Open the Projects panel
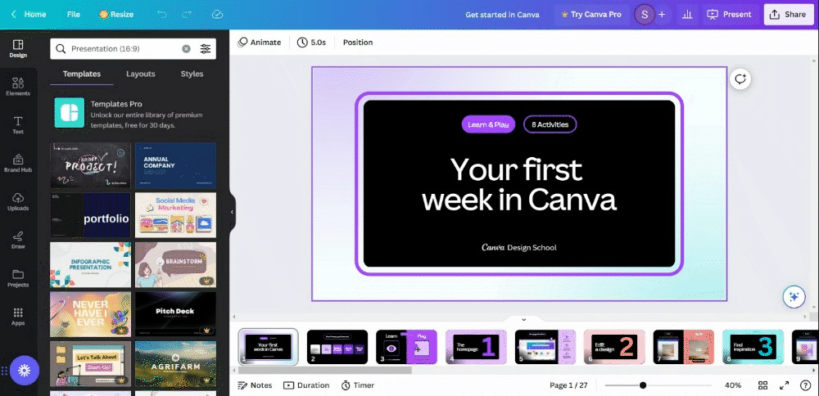 click(18, 279)
